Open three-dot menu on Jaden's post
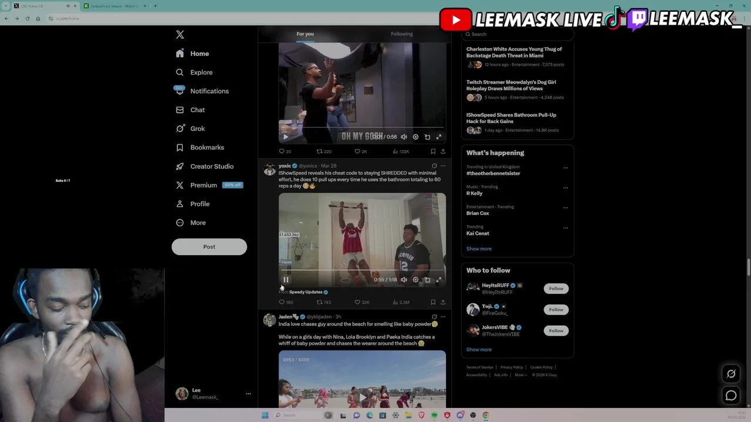Viewport: 751px width, 422px height. tap(443, 317)
